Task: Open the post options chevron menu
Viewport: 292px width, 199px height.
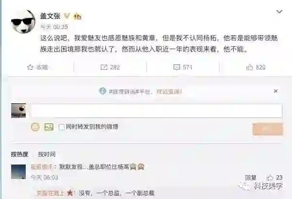Action: point(279,12)
